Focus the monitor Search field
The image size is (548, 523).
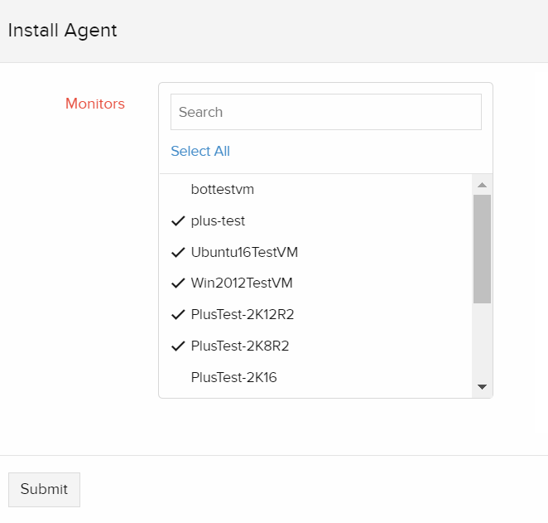point(325,112)
